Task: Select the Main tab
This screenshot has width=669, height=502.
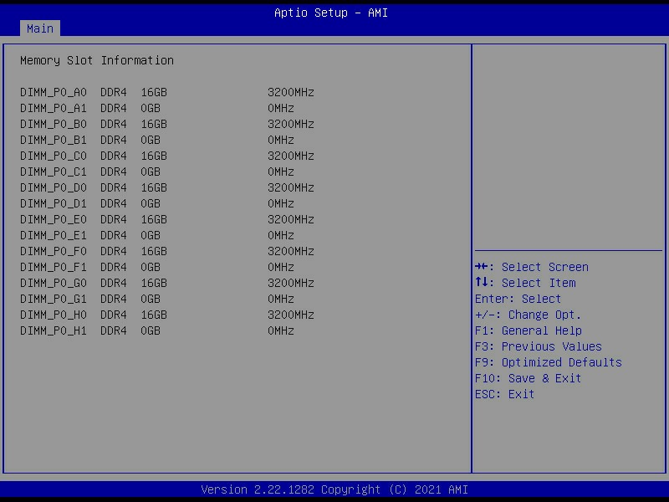Action: tap(40, 28)
